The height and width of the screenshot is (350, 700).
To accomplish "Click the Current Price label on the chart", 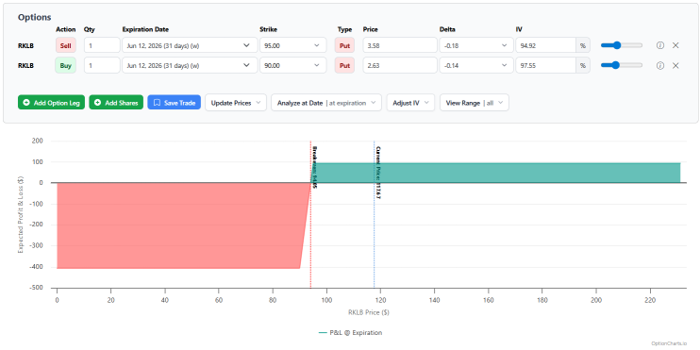I will pos(378,173).
